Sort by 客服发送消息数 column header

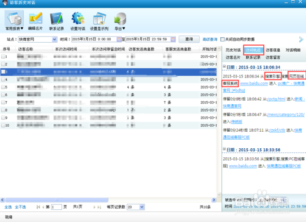[178, 49]
